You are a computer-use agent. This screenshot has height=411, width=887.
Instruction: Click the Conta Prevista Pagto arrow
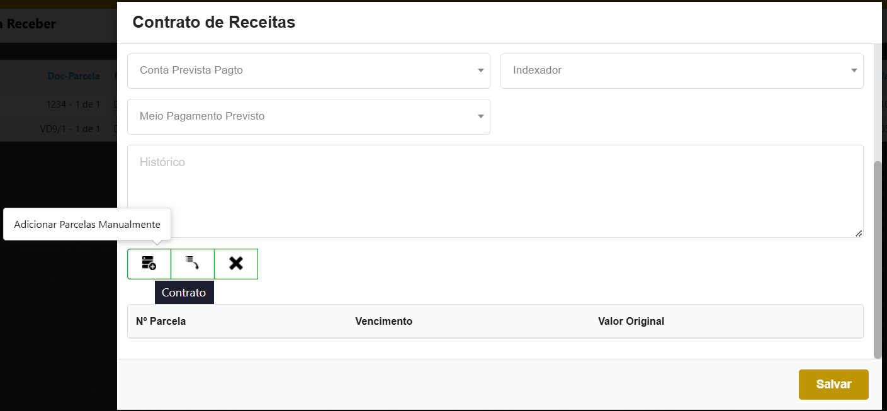click(x=480, y=70)
